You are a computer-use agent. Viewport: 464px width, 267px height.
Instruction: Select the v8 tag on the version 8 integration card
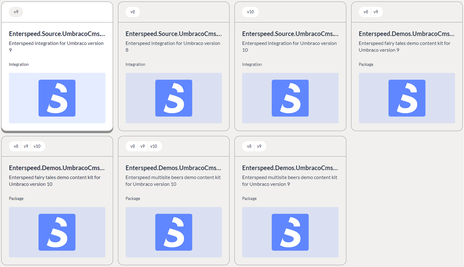[x=133, y=12]
